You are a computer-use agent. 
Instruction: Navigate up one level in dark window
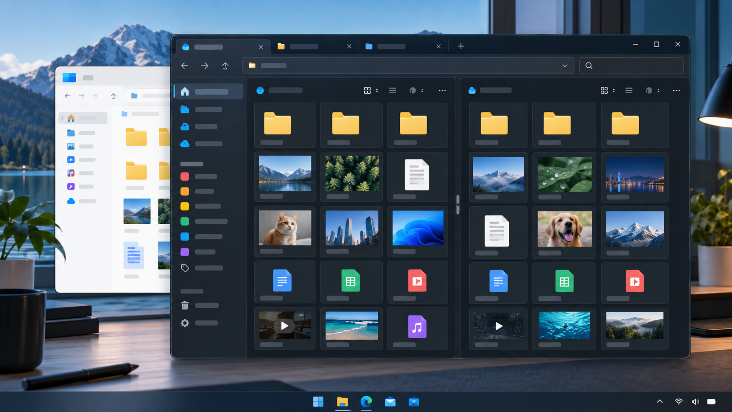[225, 66]
